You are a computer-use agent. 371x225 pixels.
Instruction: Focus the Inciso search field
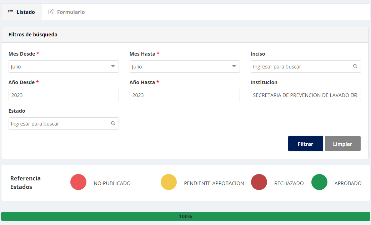point(305,66)
